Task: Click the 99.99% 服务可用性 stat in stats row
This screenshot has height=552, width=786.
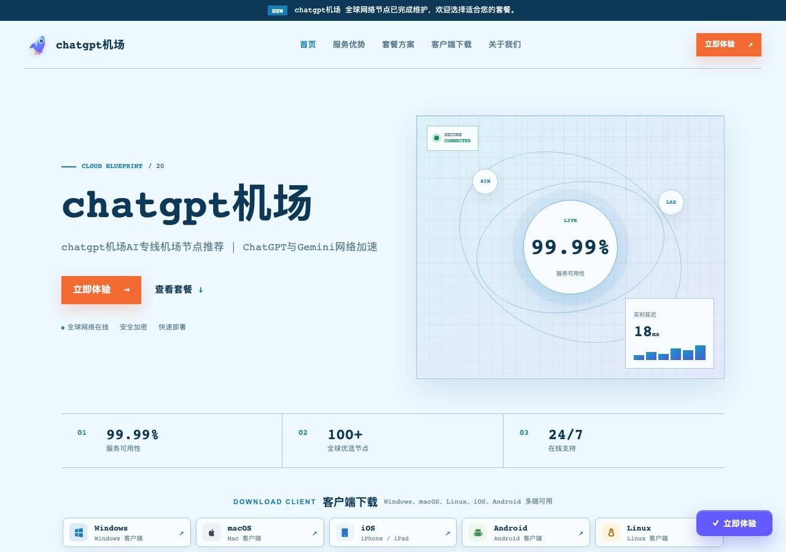Action: [171, 440]
